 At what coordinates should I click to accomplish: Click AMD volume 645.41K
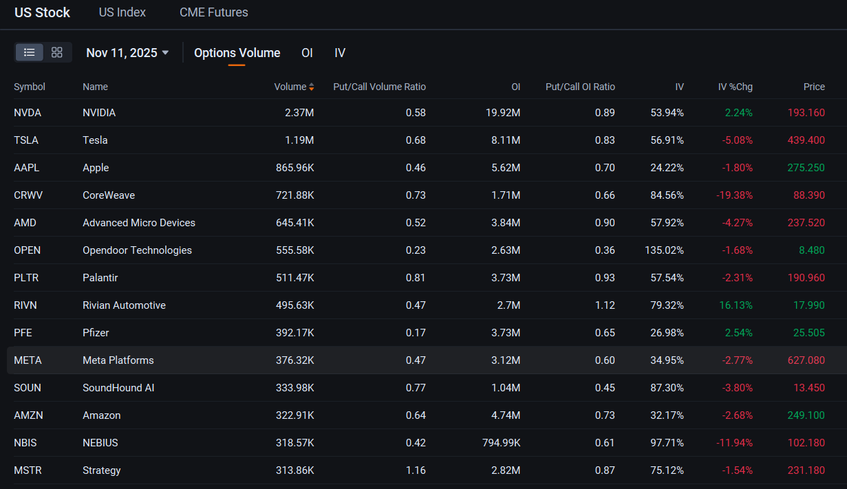tap(294, 223)
